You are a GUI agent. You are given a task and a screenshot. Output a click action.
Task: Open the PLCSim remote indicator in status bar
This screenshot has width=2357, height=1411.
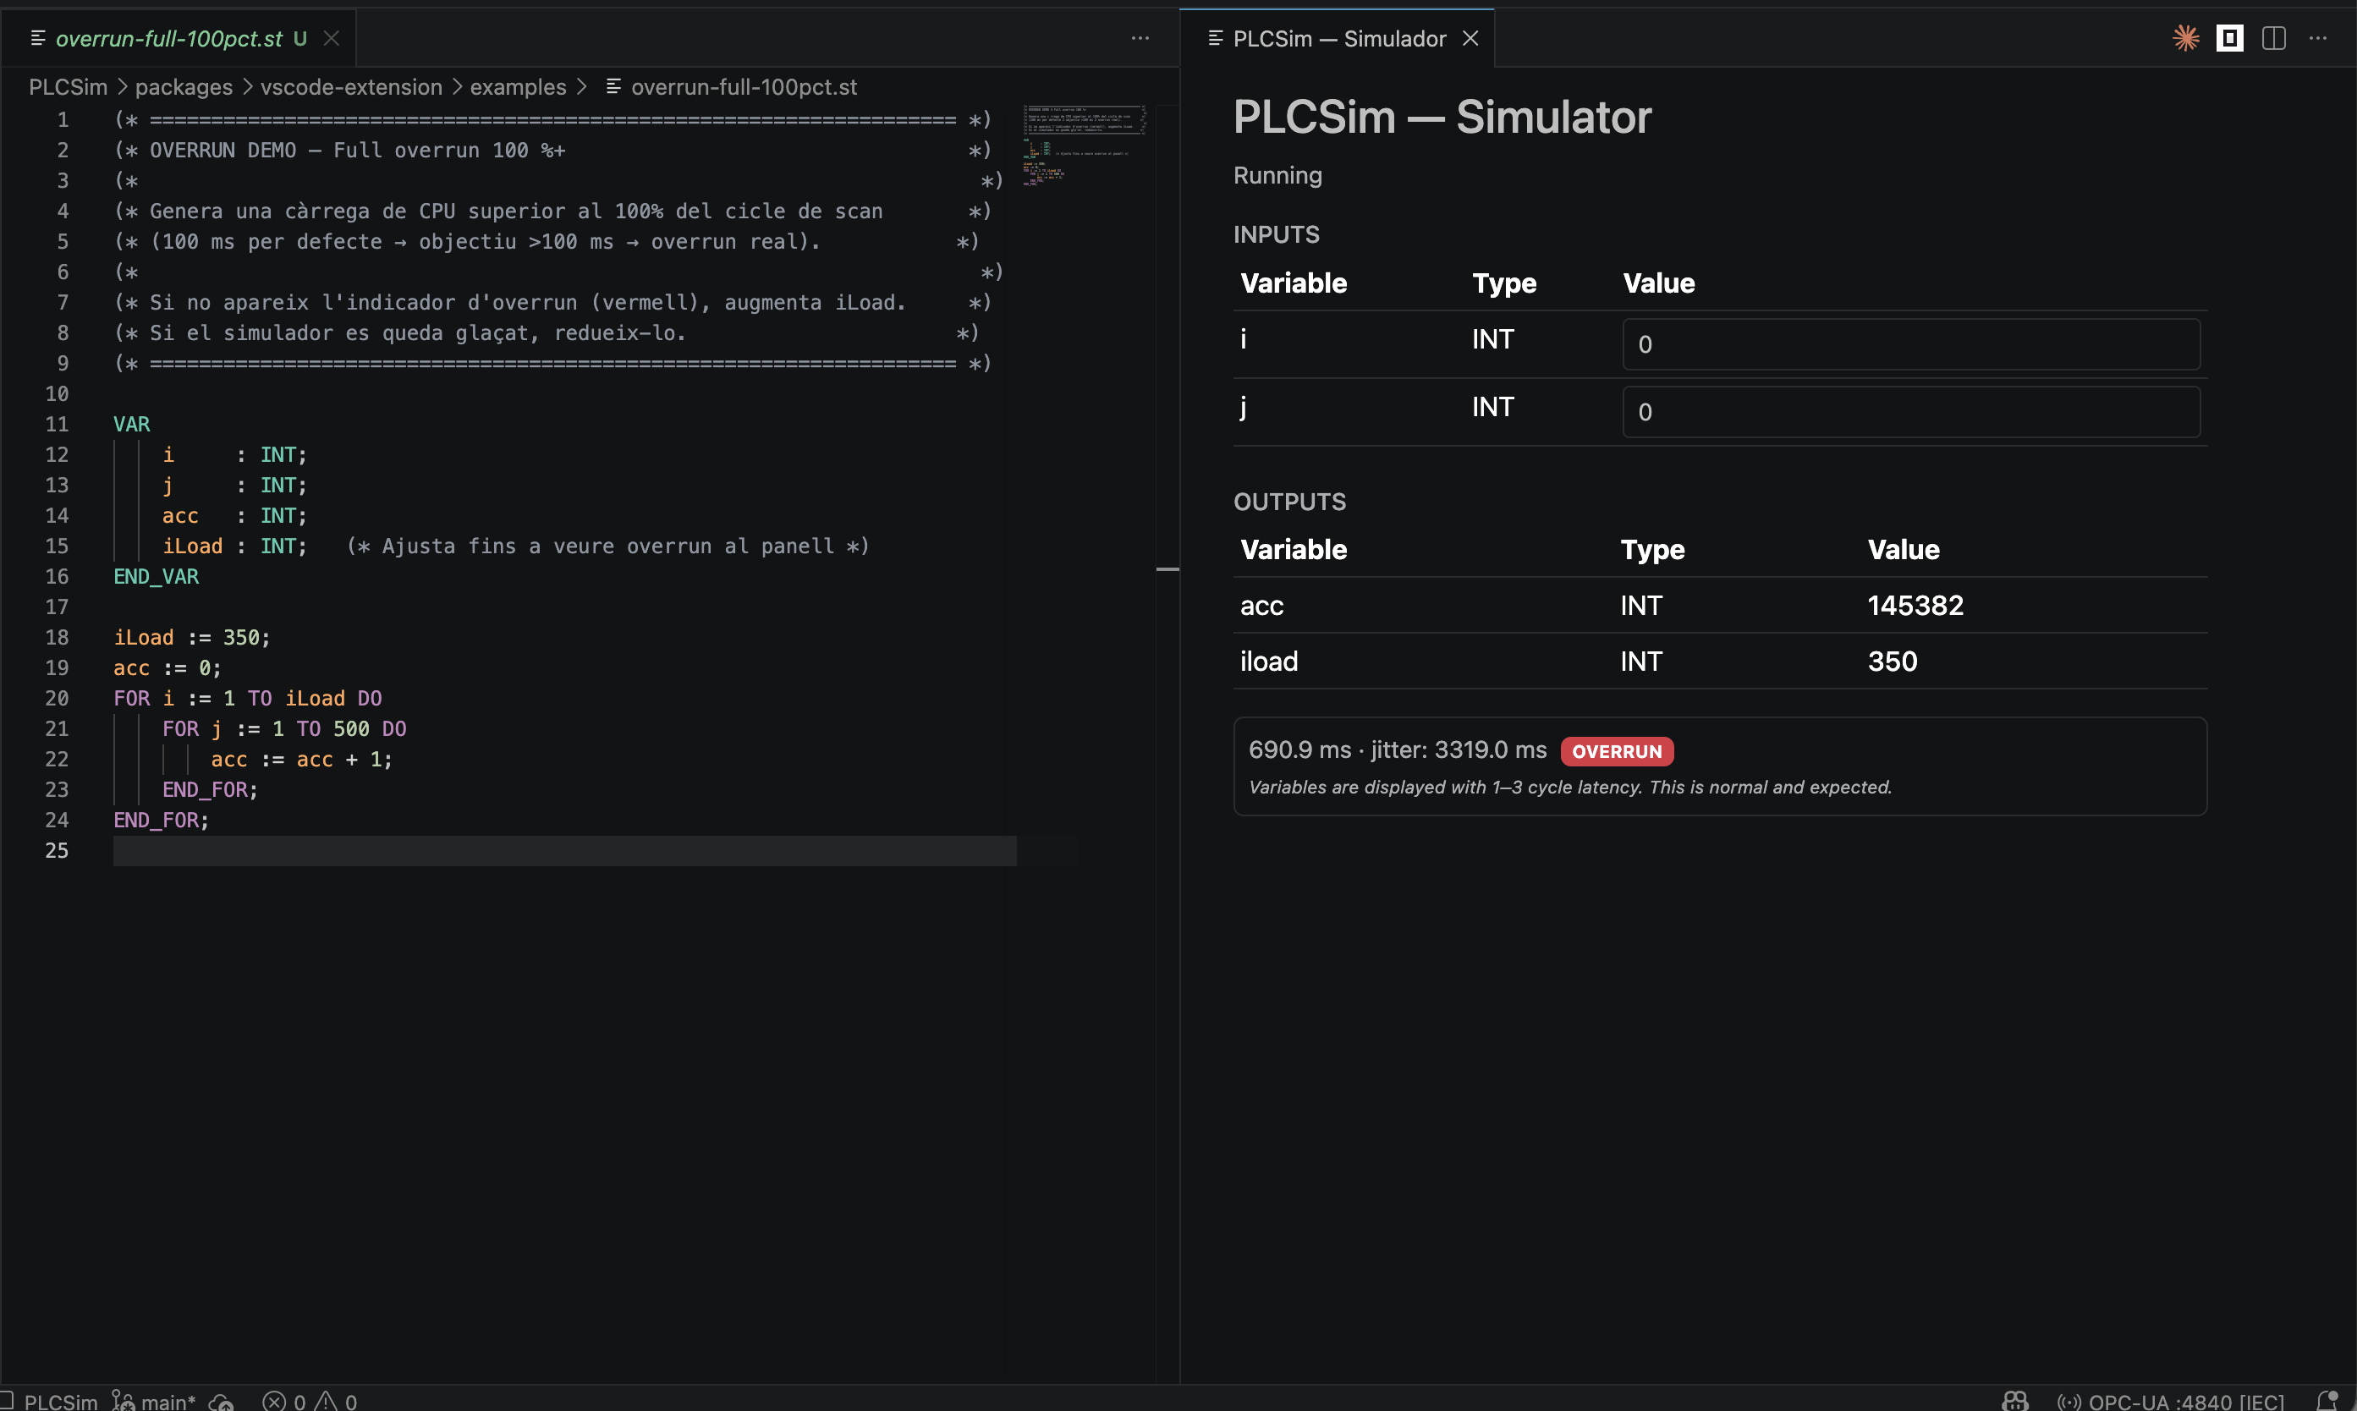click(49, 1401)
